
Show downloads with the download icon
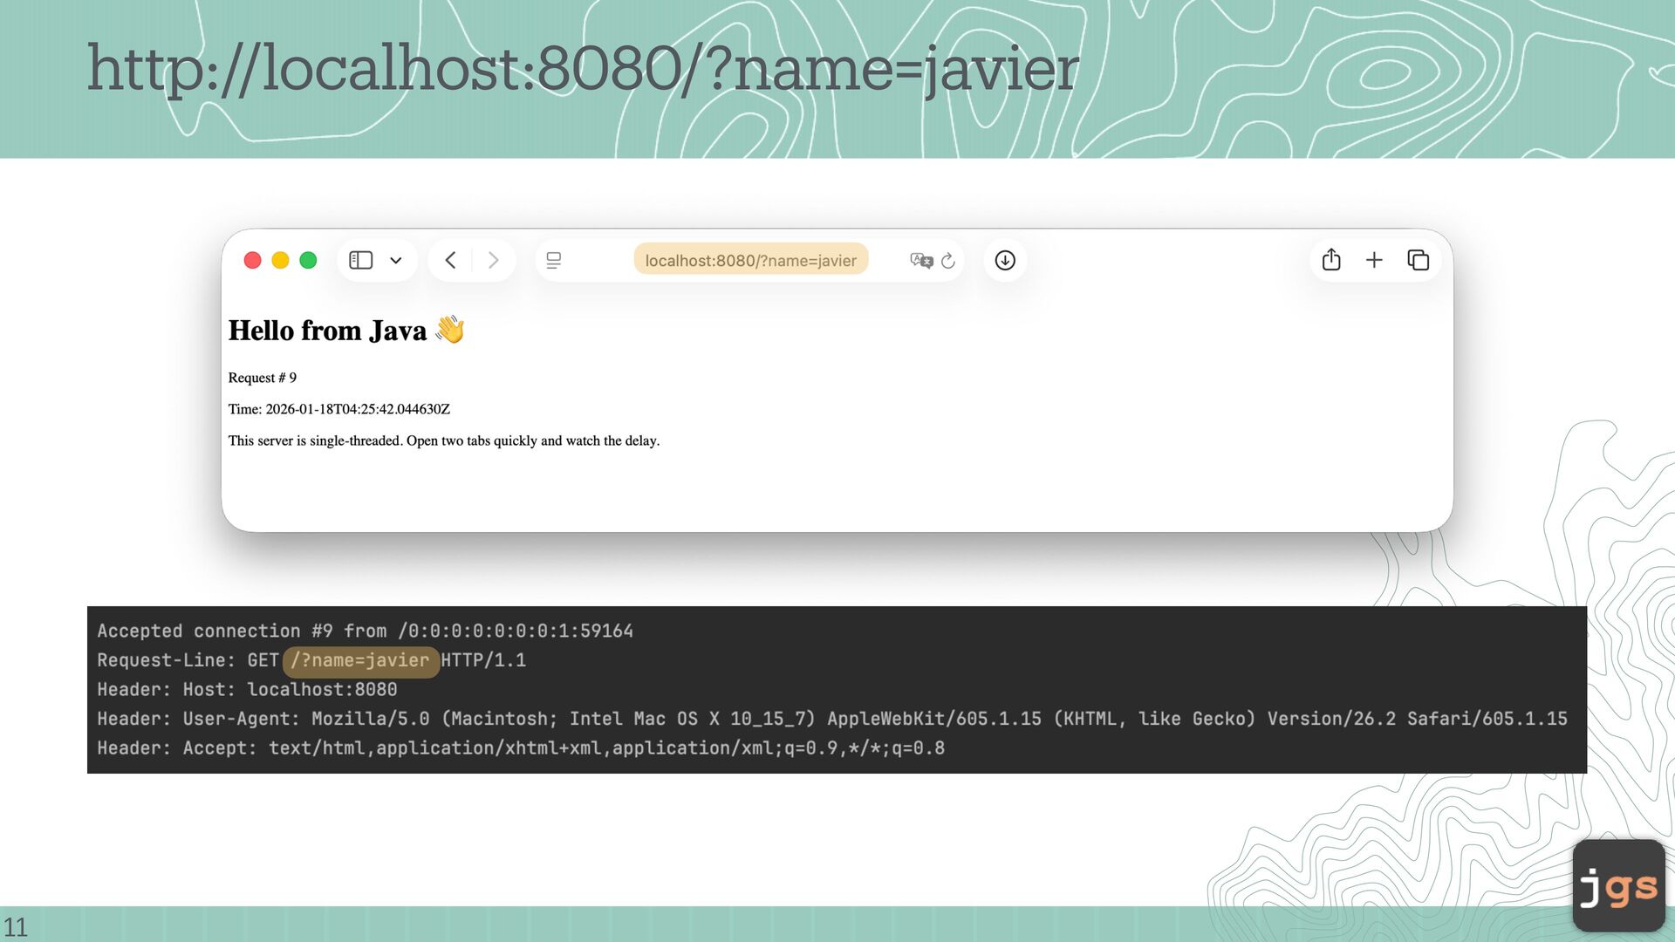click(1005, 260)
